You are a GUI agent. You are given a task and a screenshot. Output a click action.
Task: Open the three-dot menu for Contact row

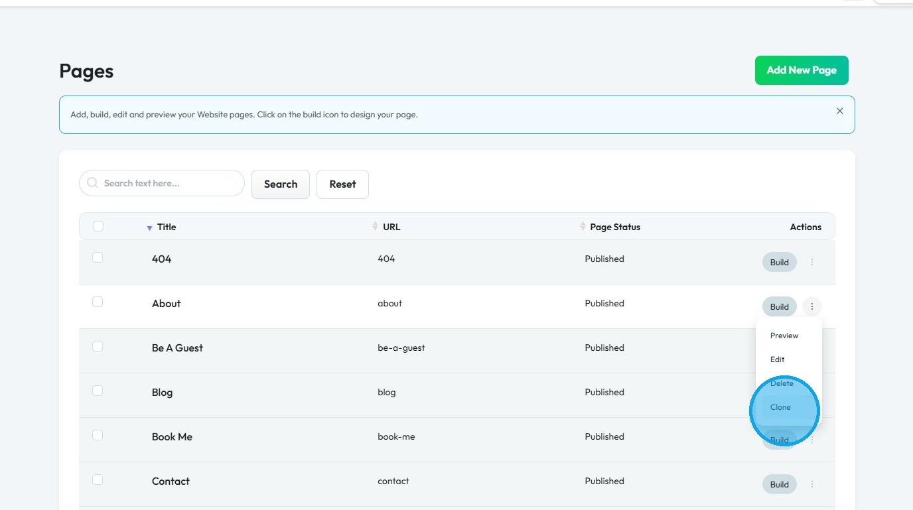pyautogui.click(x=811, y=485)
